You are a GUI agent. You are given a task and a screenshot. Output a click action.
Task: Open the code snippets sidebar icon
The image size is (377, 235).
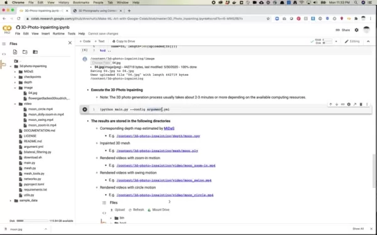tap(4, 54)
